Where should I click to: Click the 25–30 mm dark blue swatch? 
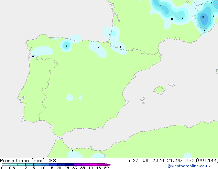point(69,165)
